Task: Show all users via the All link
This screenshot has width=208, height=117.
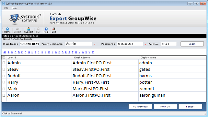Action: point(5,52)
